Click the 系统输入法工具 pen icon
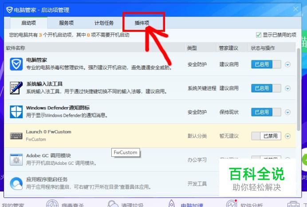 click(x=16, y=88)
